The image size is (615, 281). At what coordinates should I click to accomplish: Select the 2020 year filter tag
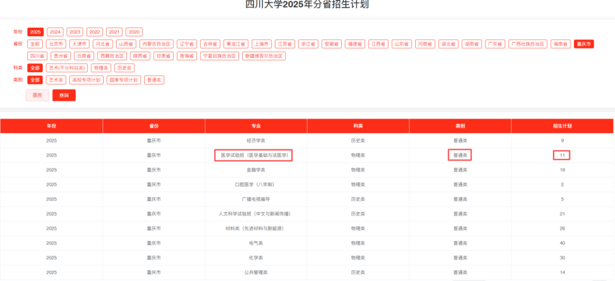(134, 32)
